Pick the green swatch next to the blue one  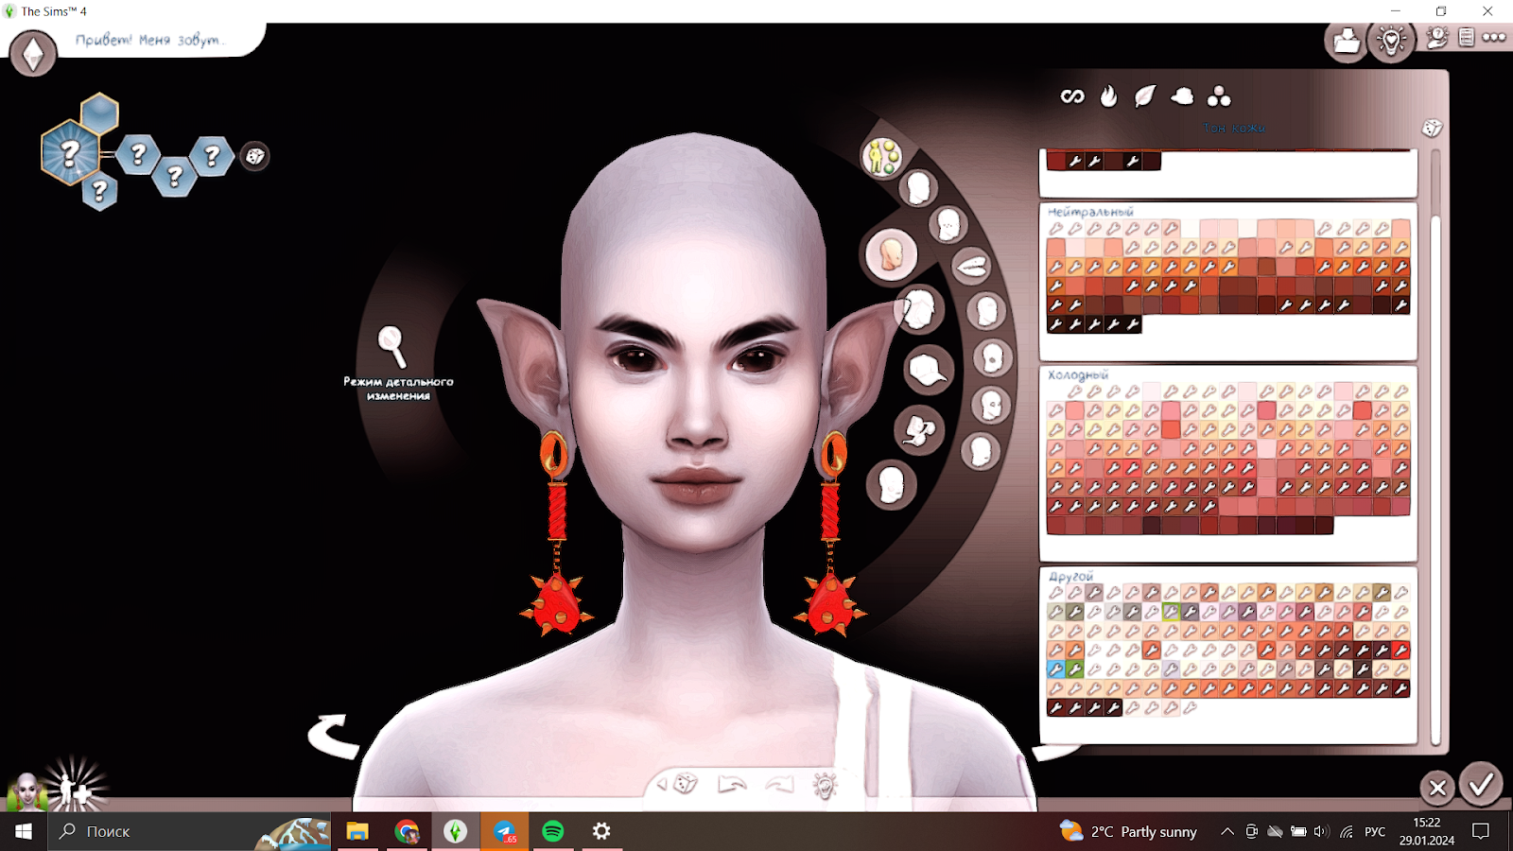pyautogui.click(x=1075, y=669)
